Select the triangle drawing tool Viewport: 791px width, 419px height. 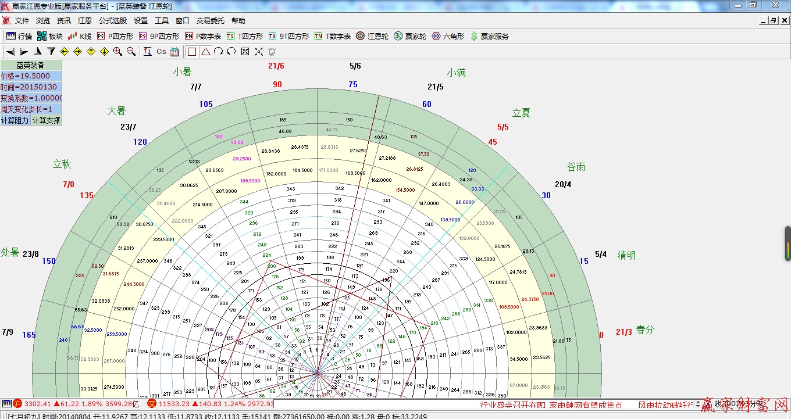[205, 52]
